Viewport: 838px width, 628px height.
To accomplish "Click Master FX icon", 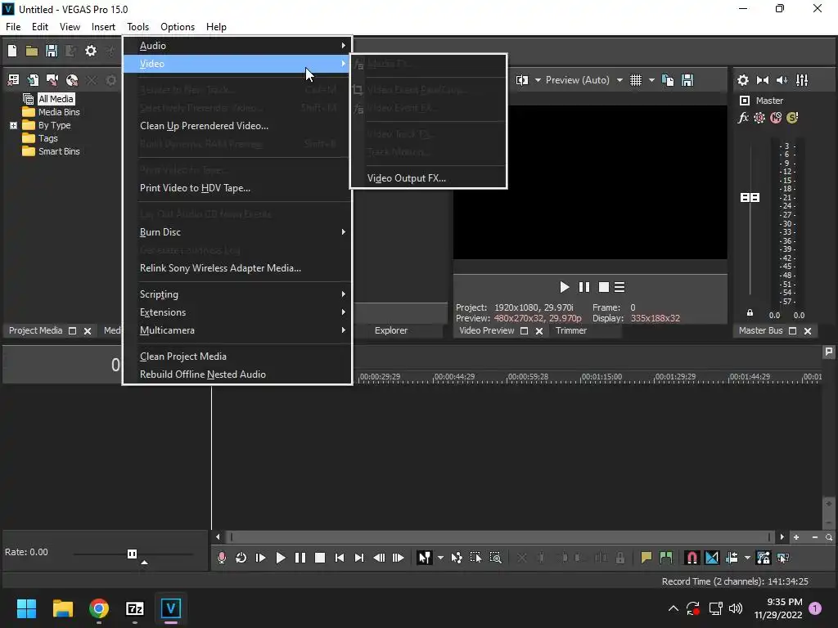I will point(743,118).
